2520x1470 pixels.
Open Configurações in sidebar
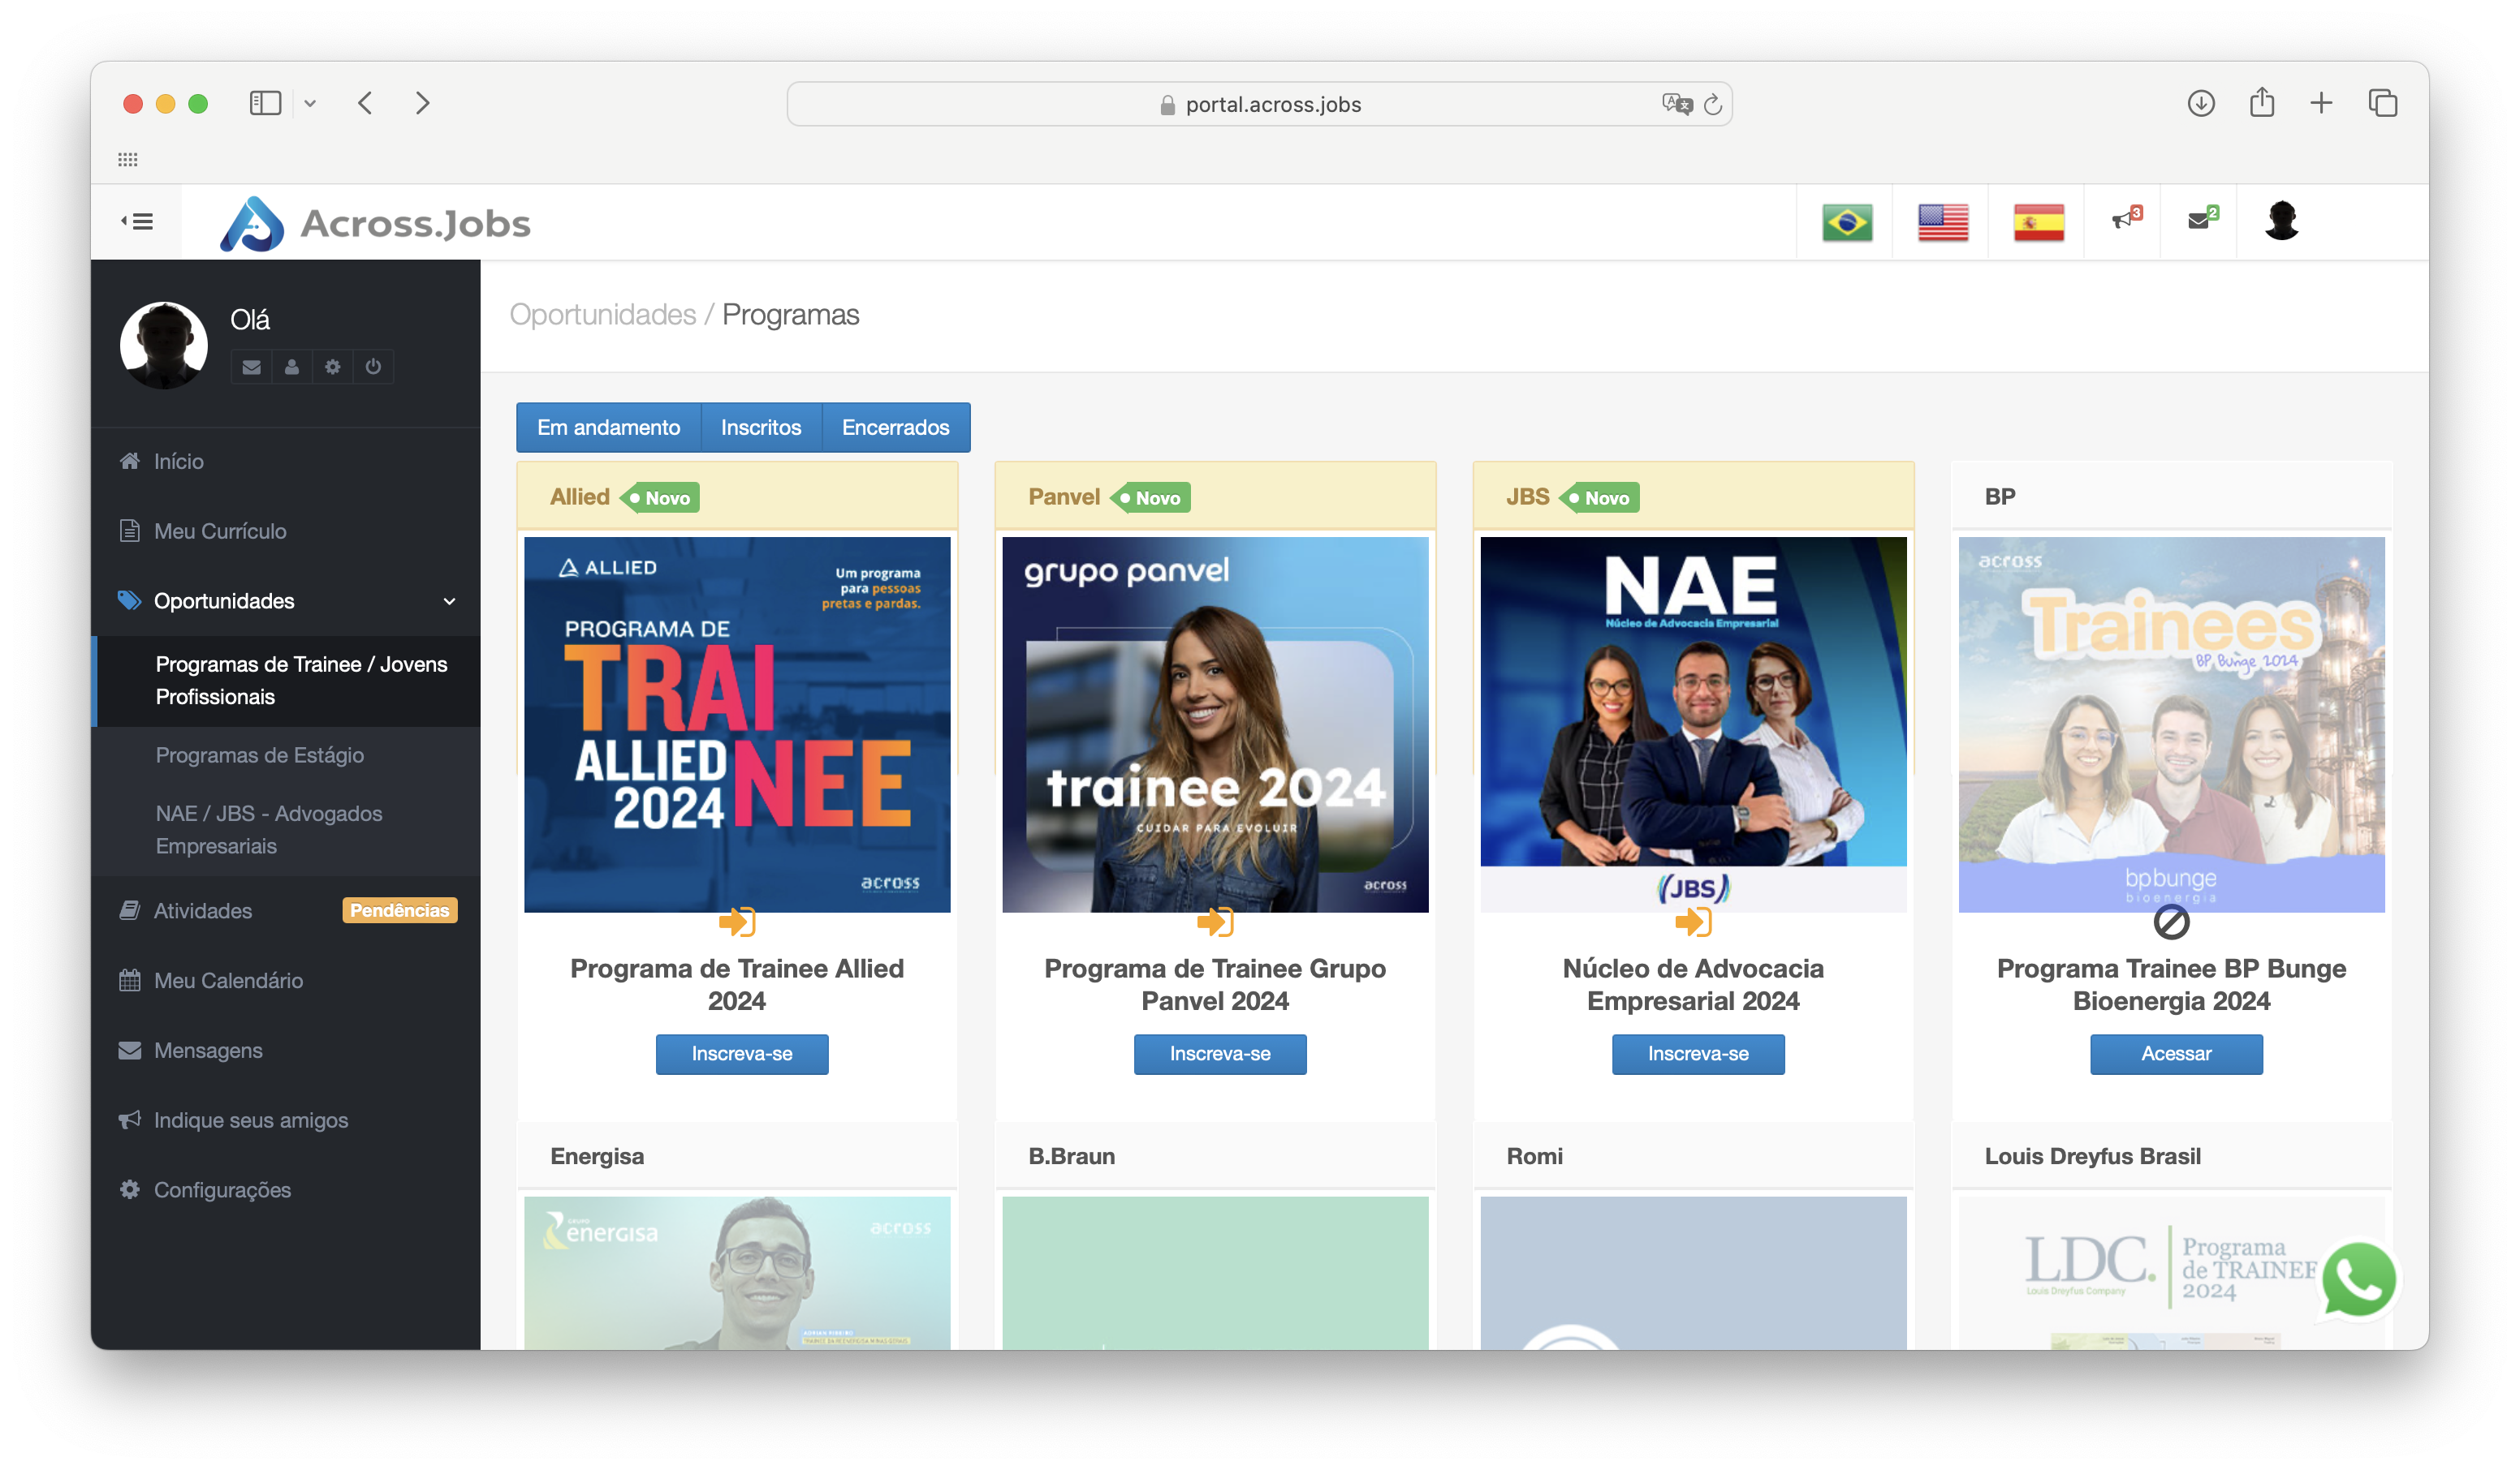pos(285,1189)
